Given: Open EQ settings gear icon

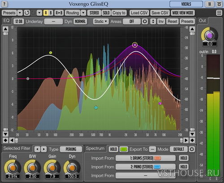Looking at the screenshot, I should click(x=145, y=21).
